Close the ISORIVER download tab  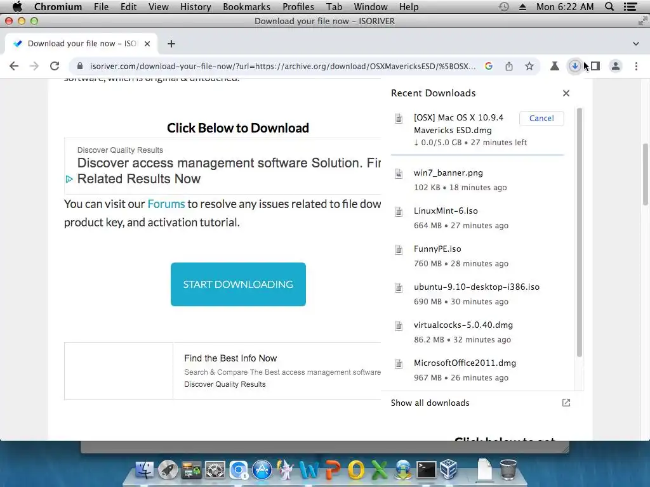(x=147, y=44)
